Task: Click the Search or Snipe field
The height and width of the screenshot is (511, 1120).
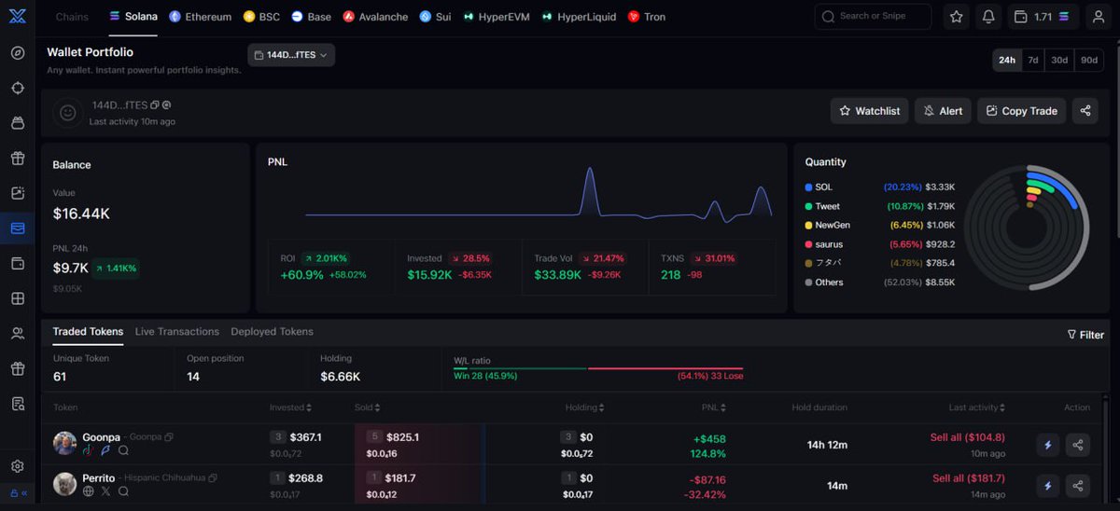Action: pos(873,17)
